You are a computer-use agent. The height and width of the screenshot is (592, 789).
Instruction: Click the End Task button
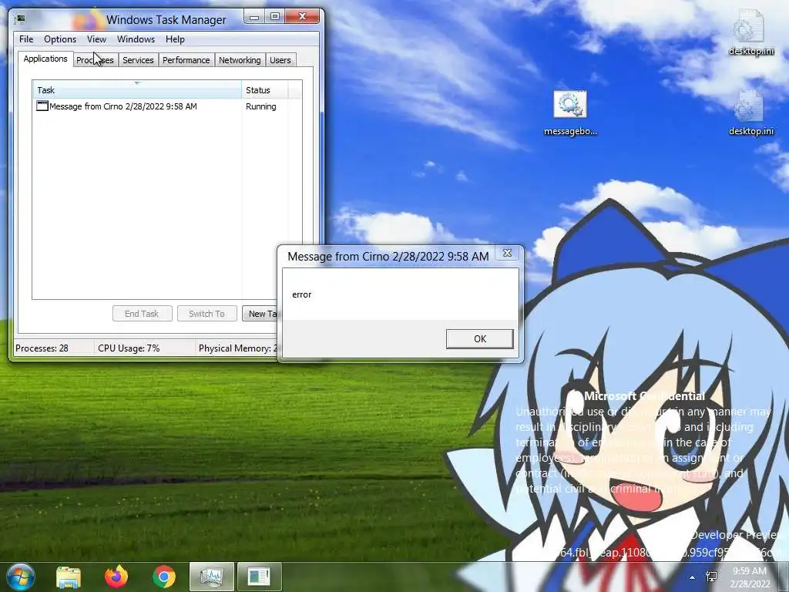(x=143, y=314)
